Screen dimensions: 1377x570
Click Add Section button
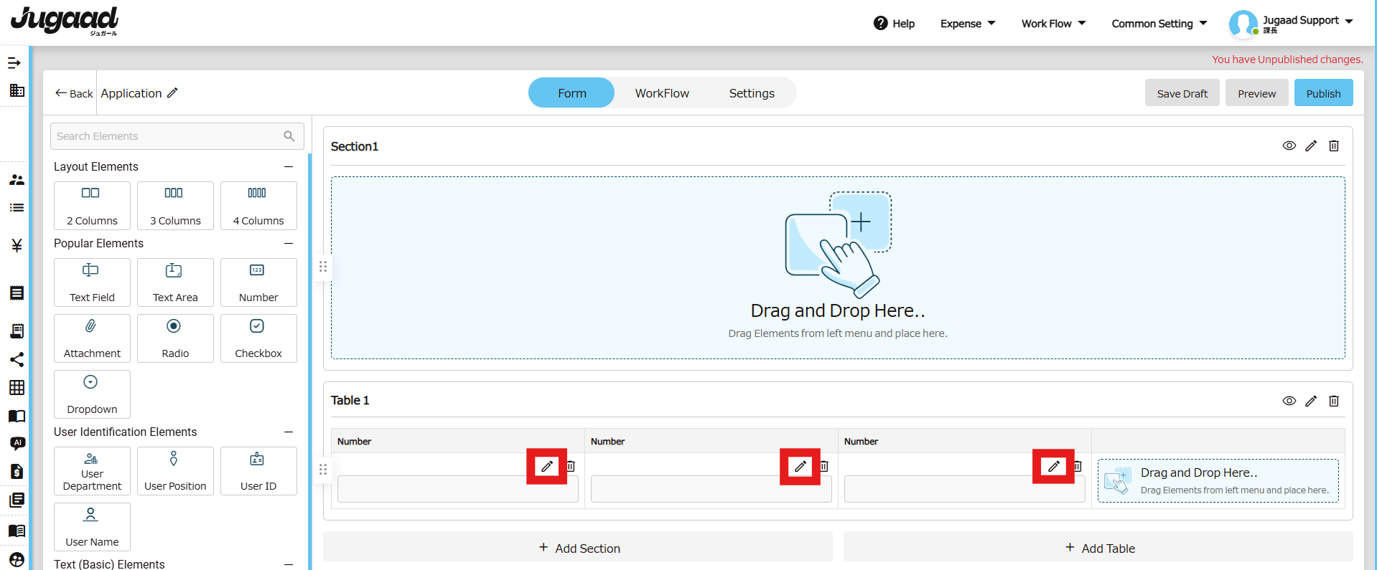coord(578,548)
